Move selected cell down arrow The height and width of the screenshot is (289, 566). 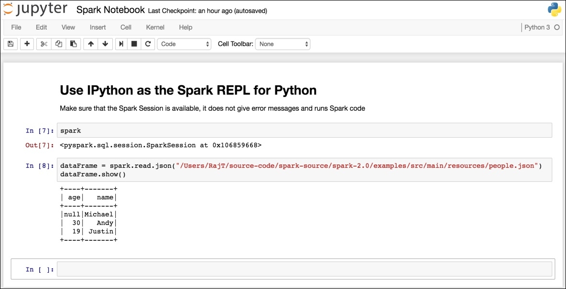click(x=105, y=44)
